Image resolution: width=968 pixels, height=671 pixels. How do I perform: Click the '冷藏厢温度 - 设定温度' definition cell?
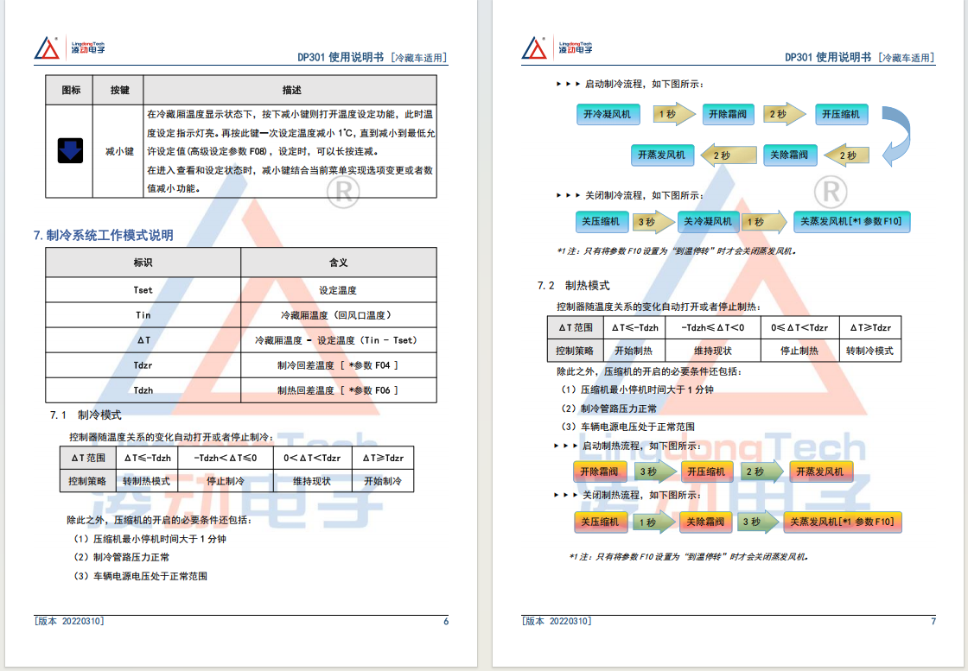pyautogui.click(x=338, y=340)
